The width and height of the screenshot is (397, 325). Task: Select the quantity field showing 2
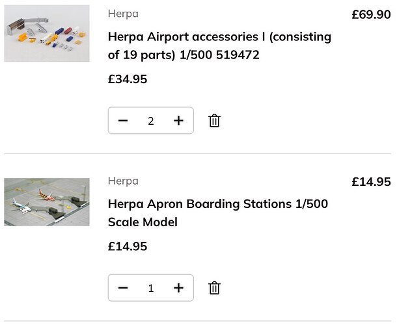pyautogui.click(x=150, y=121)
